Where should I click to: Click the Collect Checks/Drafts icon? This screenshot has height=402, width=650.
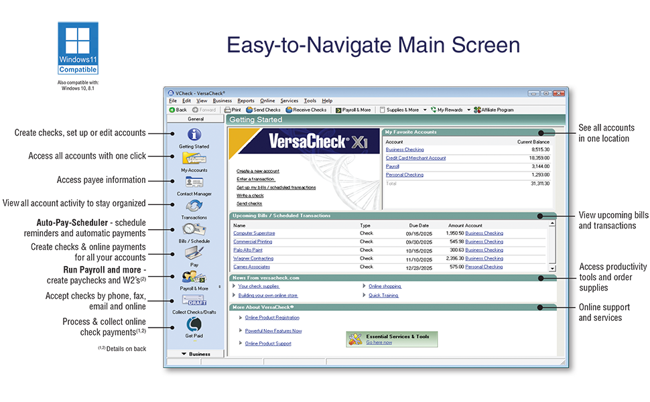[x=195, y=301]
